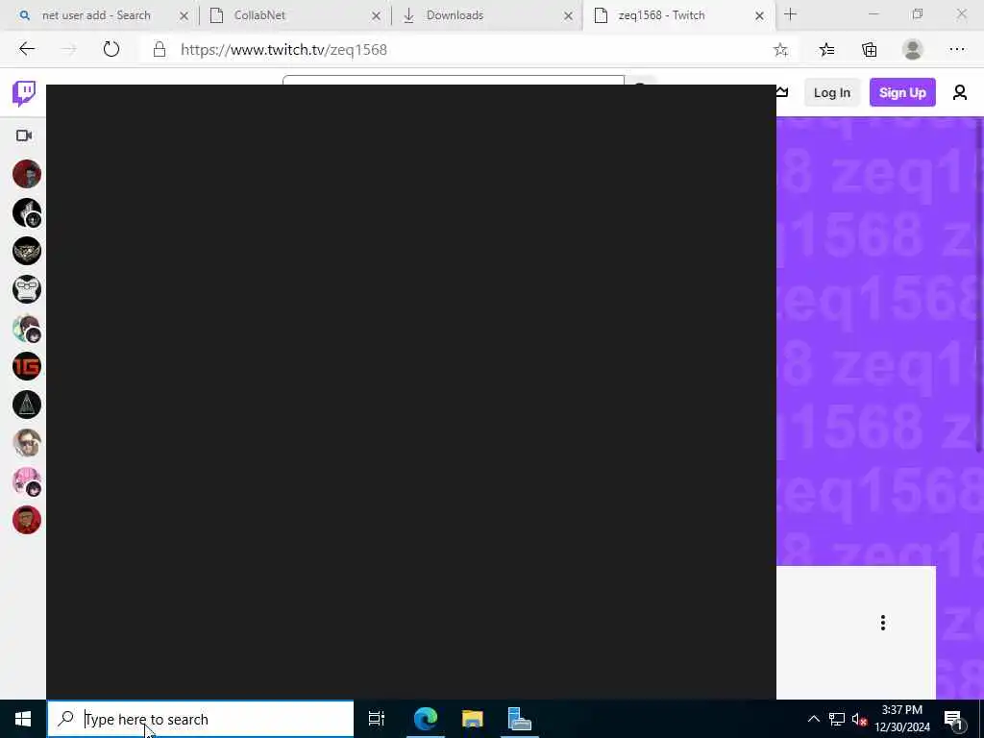Open the sidebar channel with sunglasses man avatar

point(26,443)
